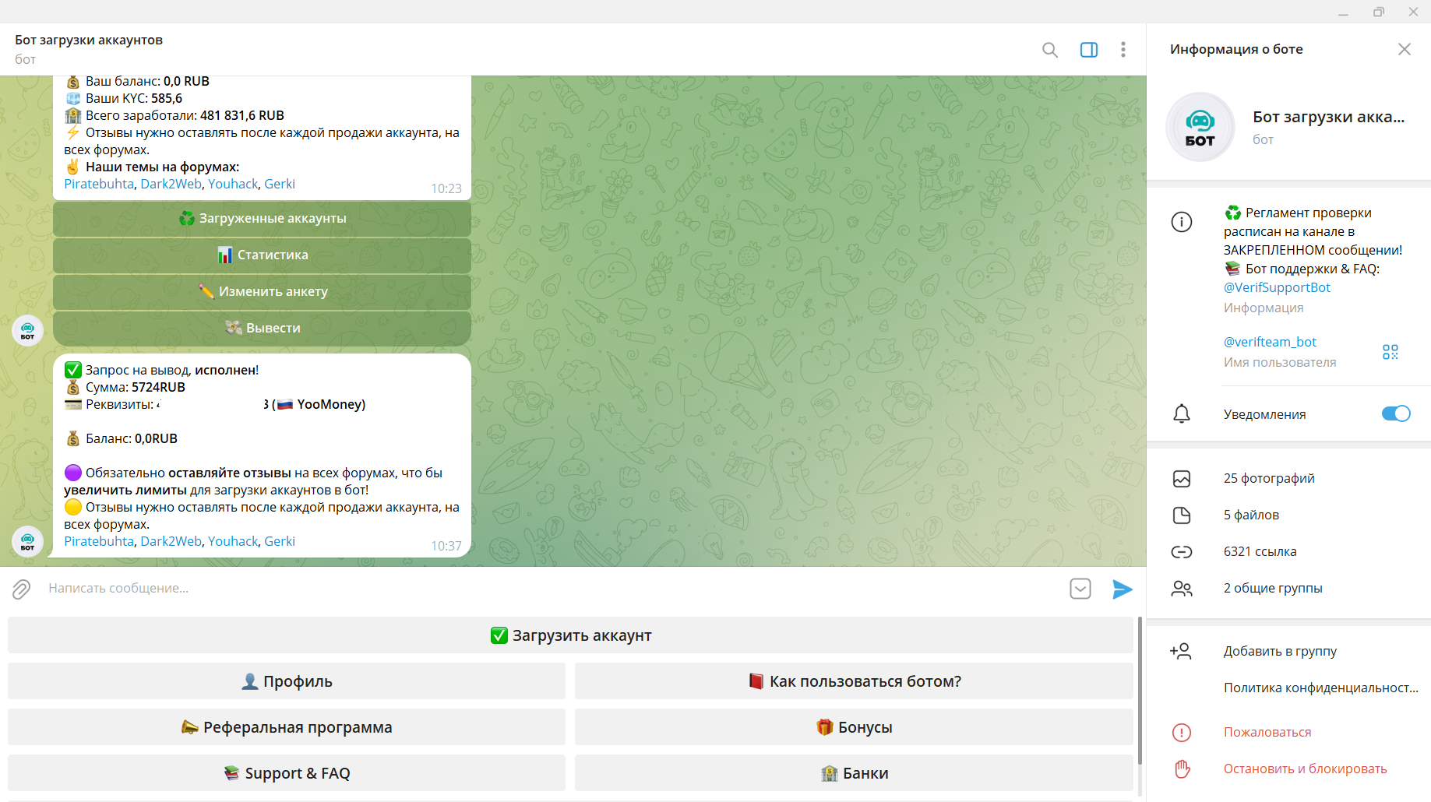Image resolution: width=1431 pixels, height=802 pixels.
Task: Open the 5 shared files list
Action: point(1250,515)
